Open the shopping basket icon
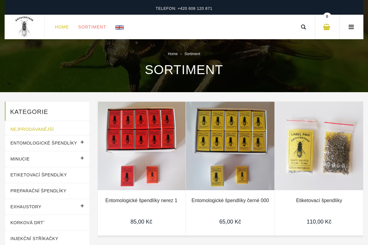This screenshot has height=245, width=368. point(327,27)
